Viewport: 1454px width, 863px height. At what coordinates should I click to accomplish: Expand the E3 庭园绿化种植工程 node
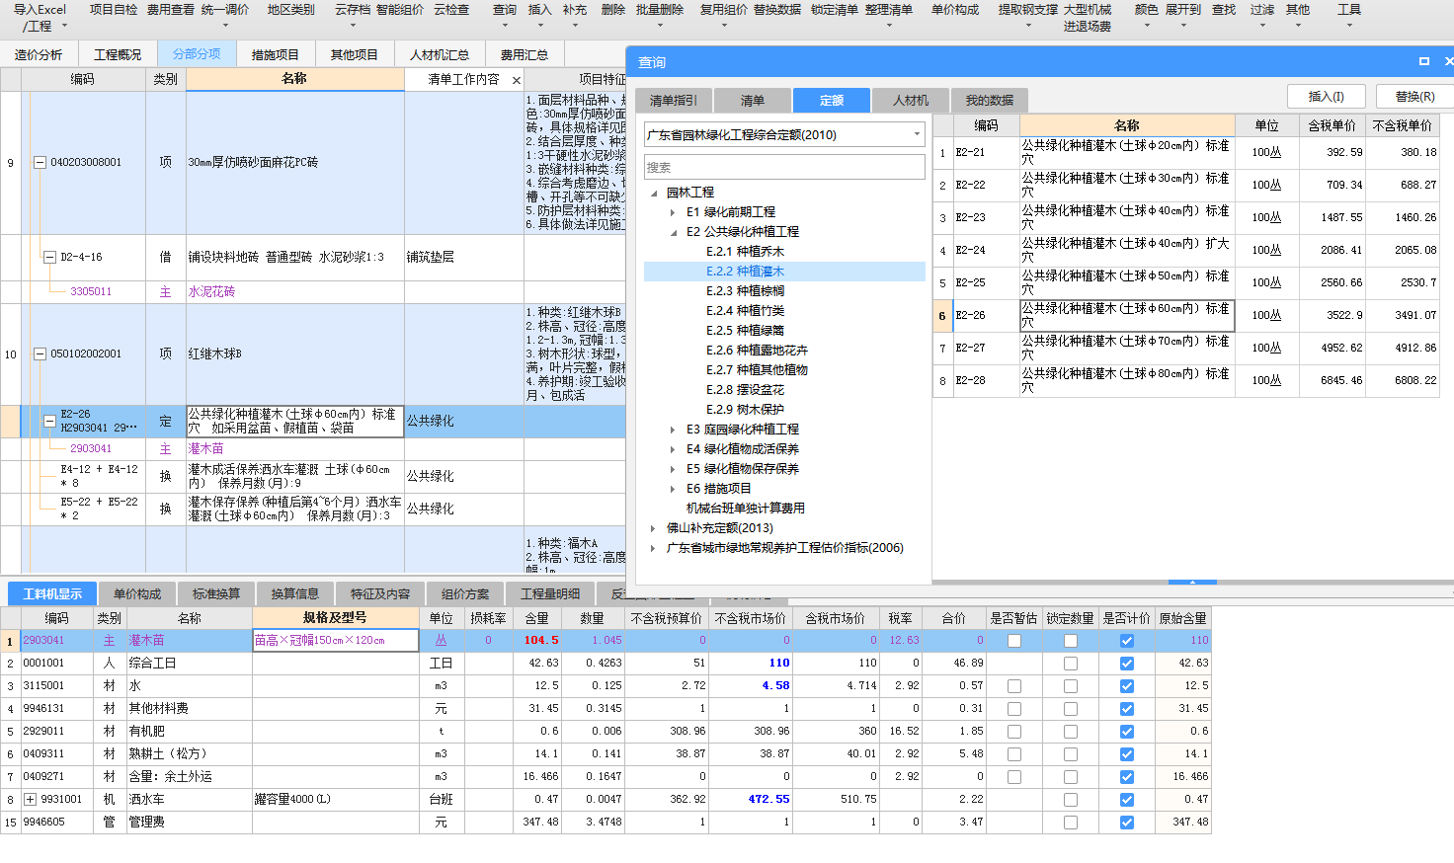673,430
